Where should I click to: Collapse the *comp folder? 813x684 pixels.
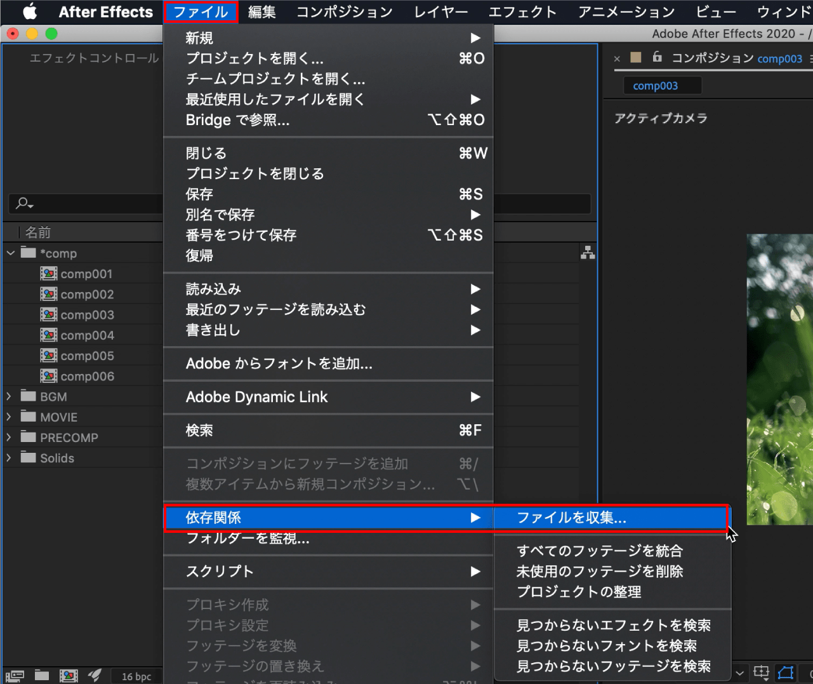click(10, 253)
